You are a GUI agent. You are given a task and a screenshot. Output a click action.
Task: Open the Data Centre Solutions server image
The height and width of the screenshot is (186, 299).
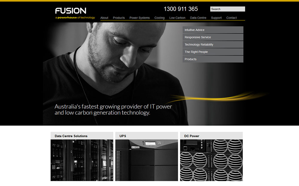[x=82, y=160]
